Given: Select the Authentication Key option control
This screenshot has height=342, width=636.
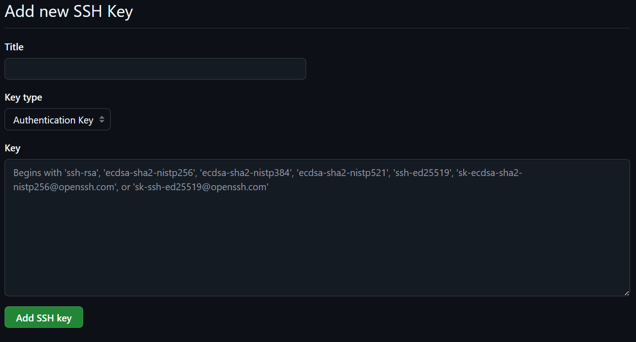Looking at the screenshot, I should tap(57, 119).
